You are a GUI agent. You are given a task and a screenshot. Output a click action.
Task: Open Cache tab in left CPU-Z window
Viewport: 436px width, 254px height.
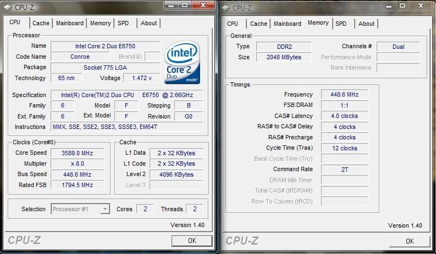tap(41, 24)
